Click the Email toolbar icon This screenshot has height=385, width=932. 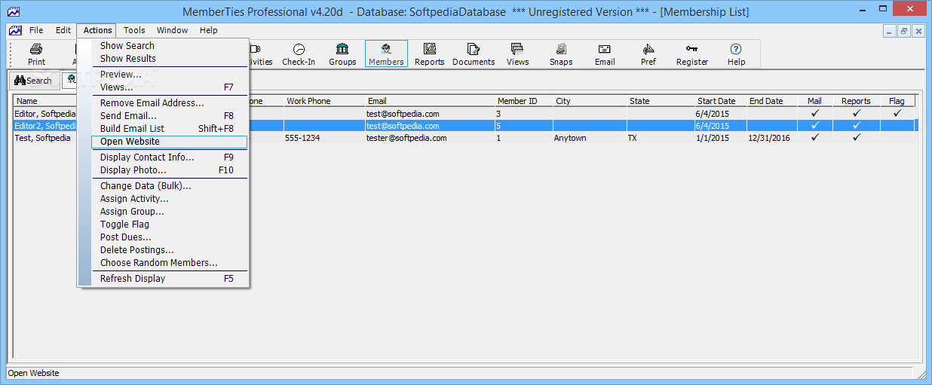[605, 54]
